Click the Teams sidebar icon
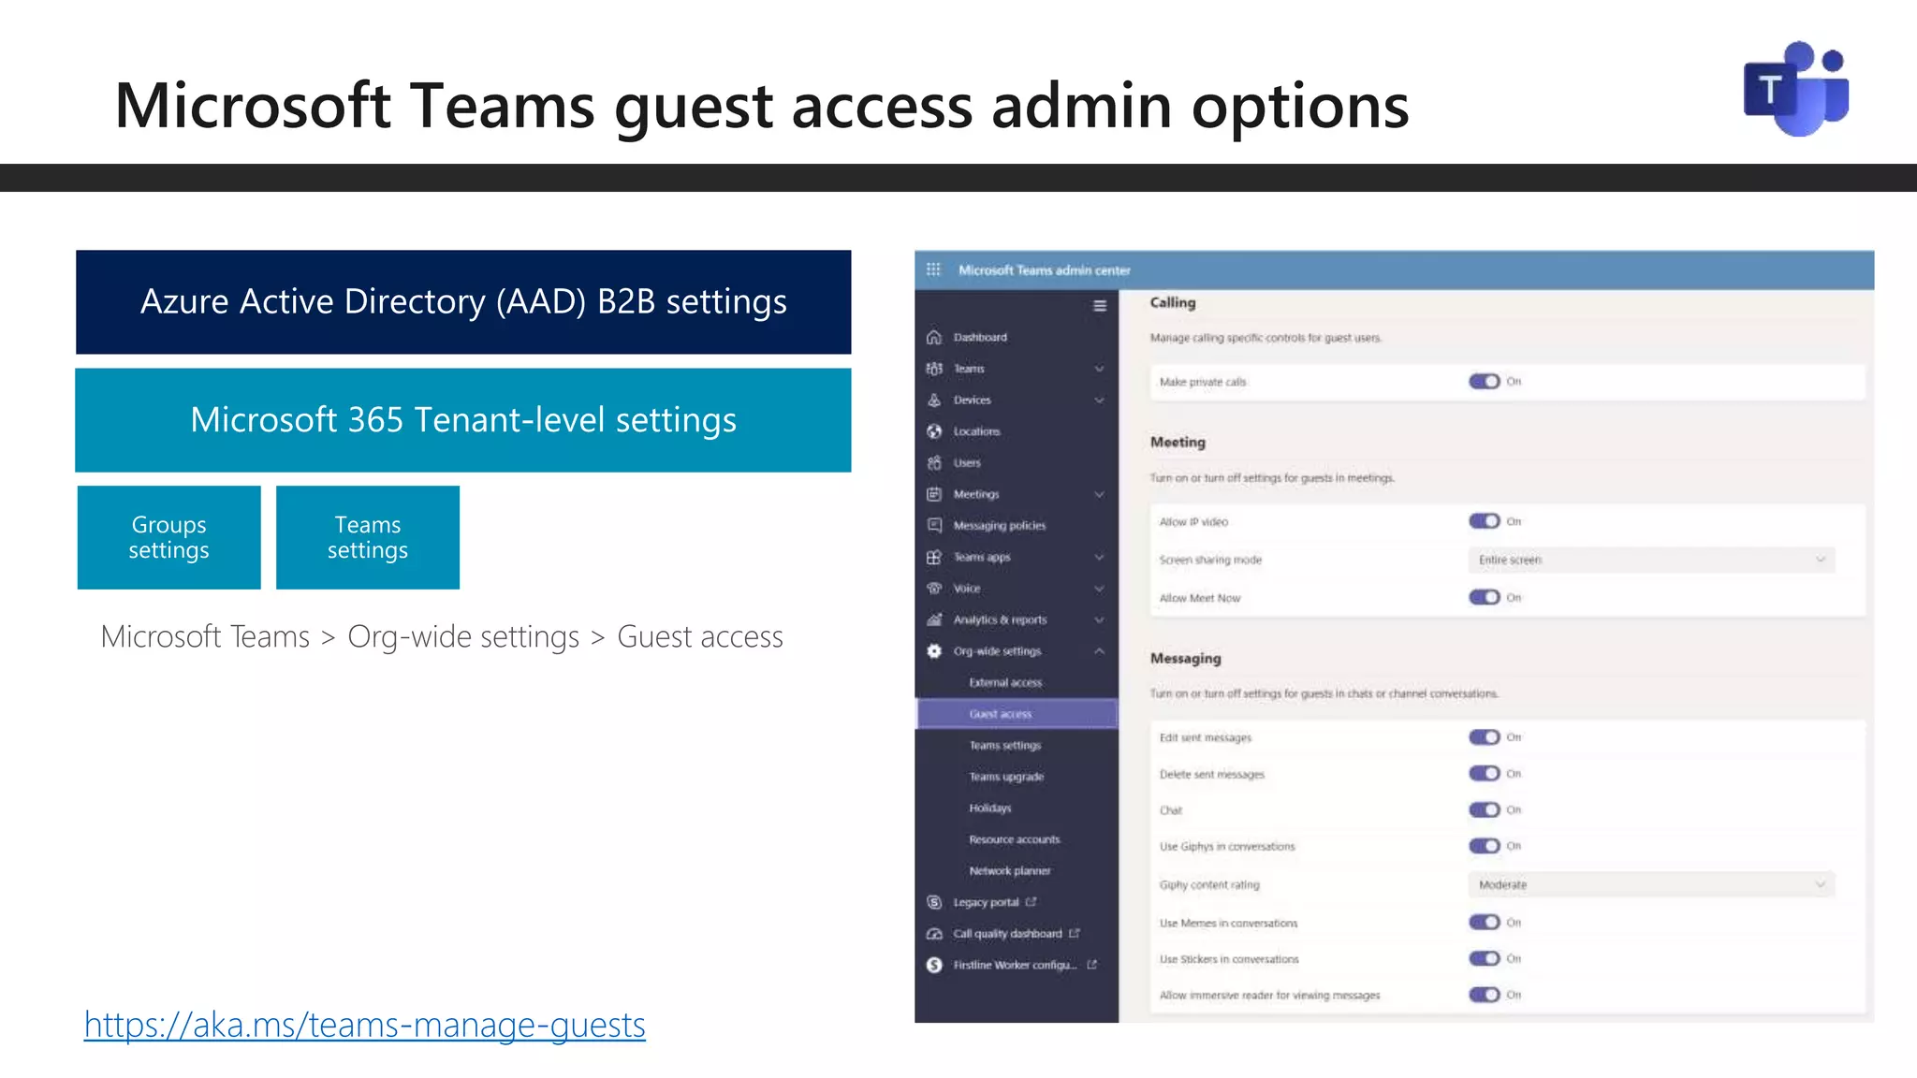 [x=934, y=369]
